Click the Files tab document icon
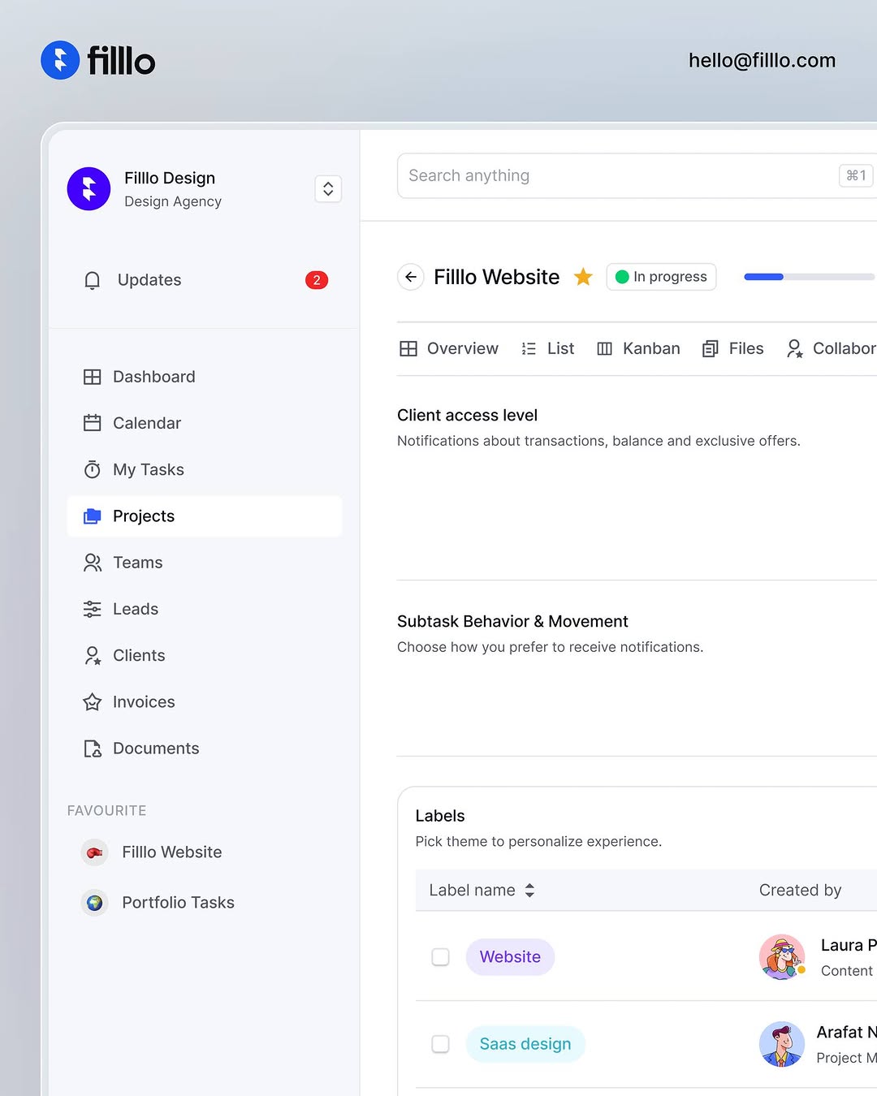The width and height of the screenshot is (877, 1096). pos(711,348)
